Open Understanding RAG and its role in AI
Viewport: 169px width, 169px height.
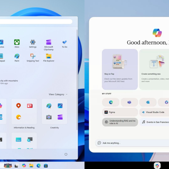coord(120,122)
